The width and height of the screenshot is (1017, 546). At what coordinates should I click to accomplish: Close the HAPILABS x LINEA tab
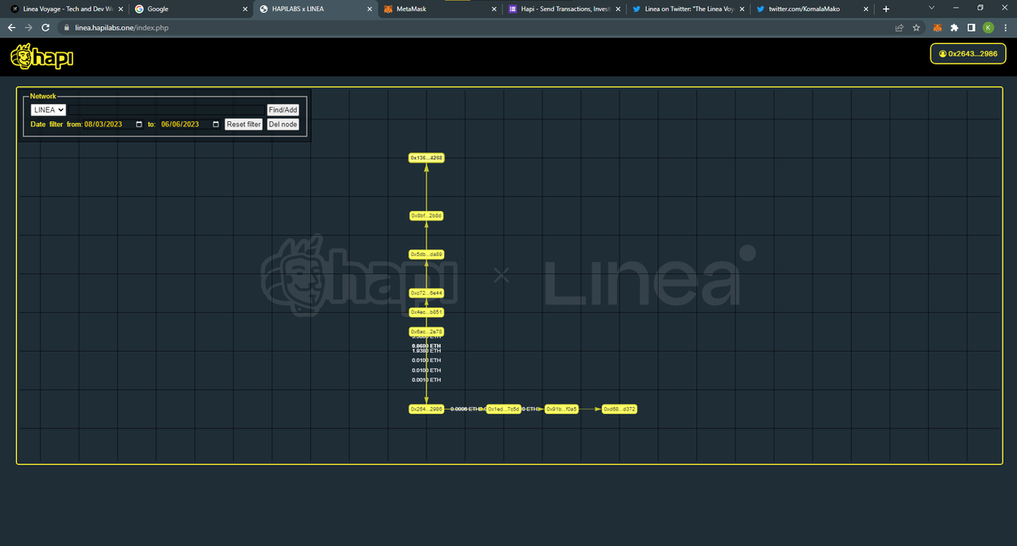click(369, 8)
